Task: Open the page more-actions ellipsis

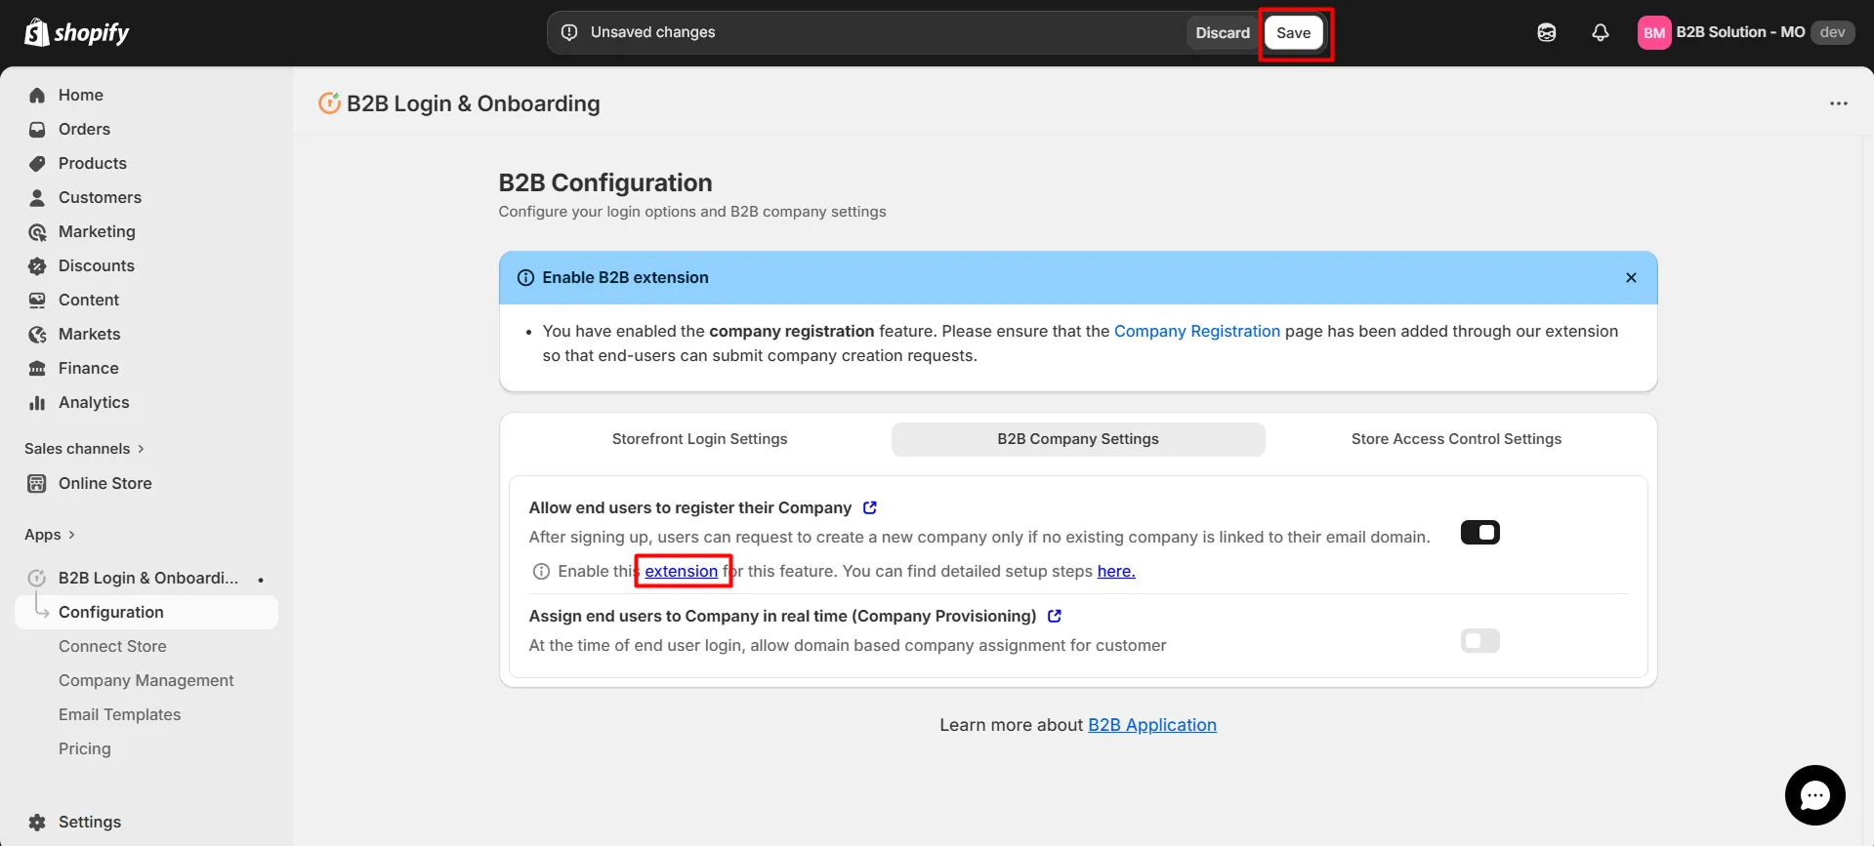Action: 1839,103
